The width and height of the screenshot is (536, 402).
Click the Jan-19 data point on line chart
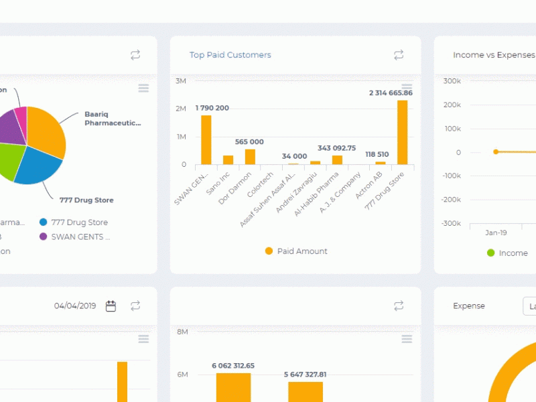coord(496,152)
